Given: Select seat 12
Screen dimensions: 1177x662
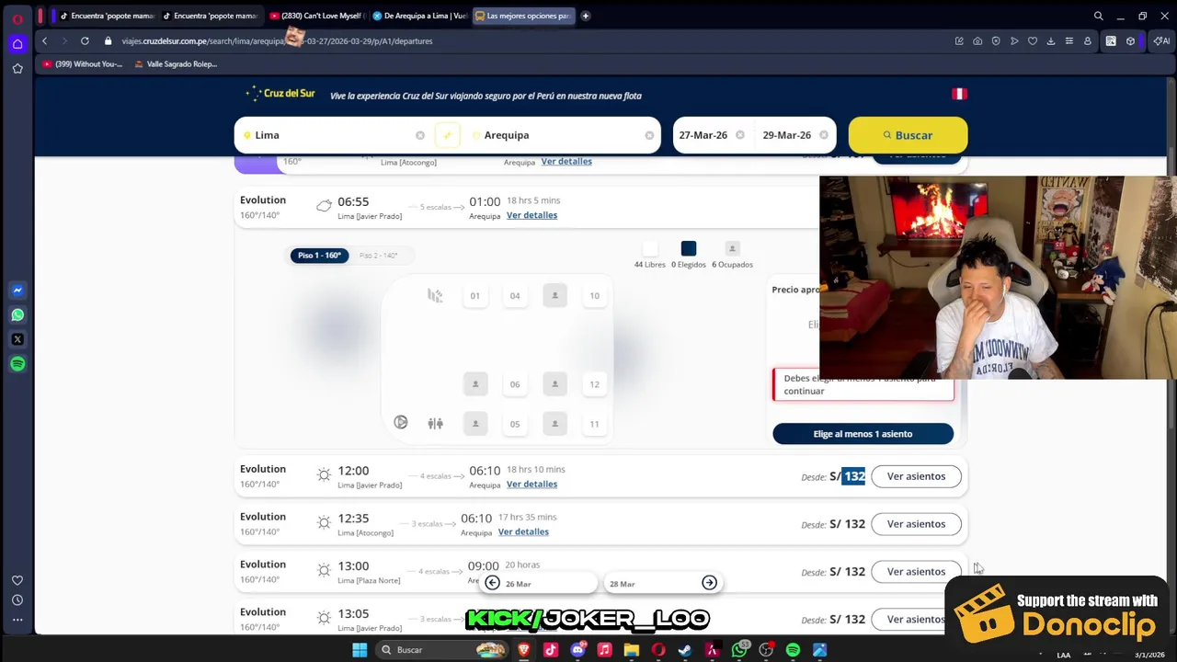Looking at the screenshot, I should point(594,384).
